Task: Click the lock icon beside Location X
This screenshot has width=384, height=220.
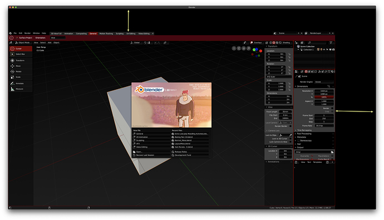Action: tap(289, 54)
